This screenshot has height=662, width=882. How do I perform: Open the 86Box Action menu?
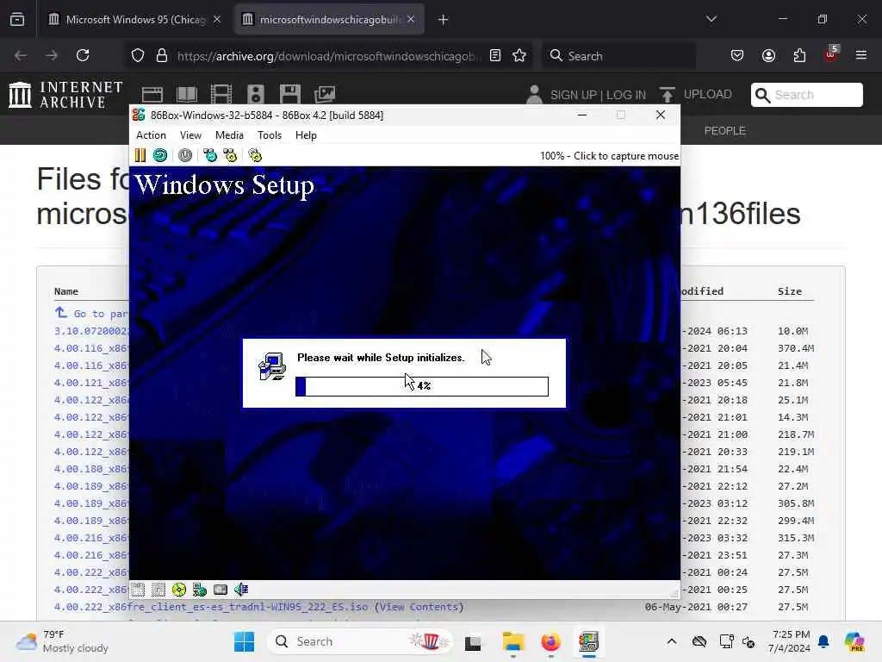click(151, 135)
